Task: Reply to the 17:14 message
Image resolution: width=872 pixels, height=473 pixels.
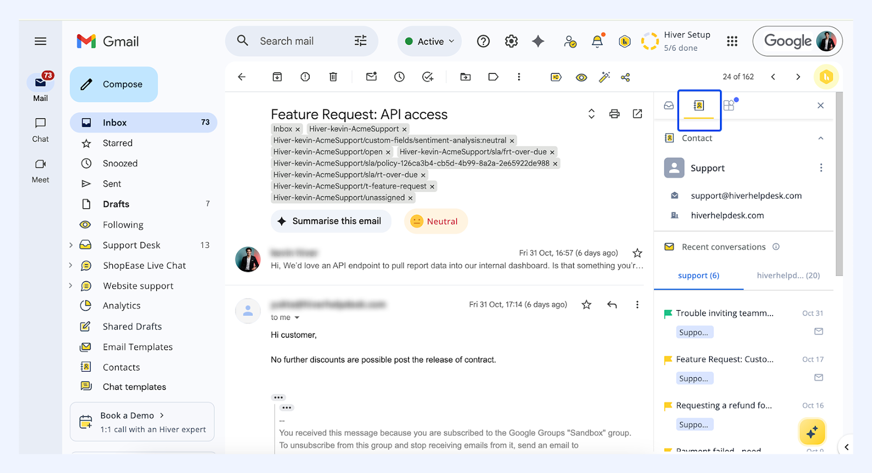Action: coord(613,305)
